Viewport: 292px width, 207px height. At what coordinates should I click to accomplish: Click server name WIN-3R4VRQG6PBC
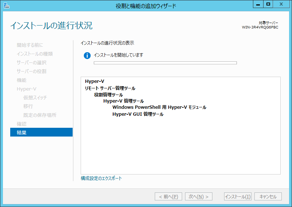point(260,27)
